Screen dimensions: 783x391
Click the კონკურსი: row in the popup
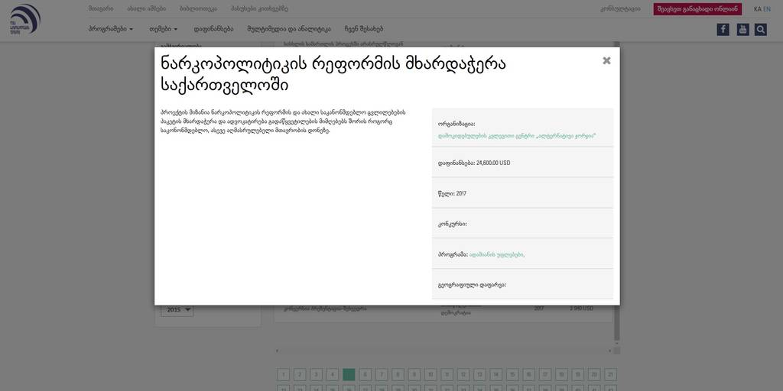pyautogui.click(x=522, y=224)
